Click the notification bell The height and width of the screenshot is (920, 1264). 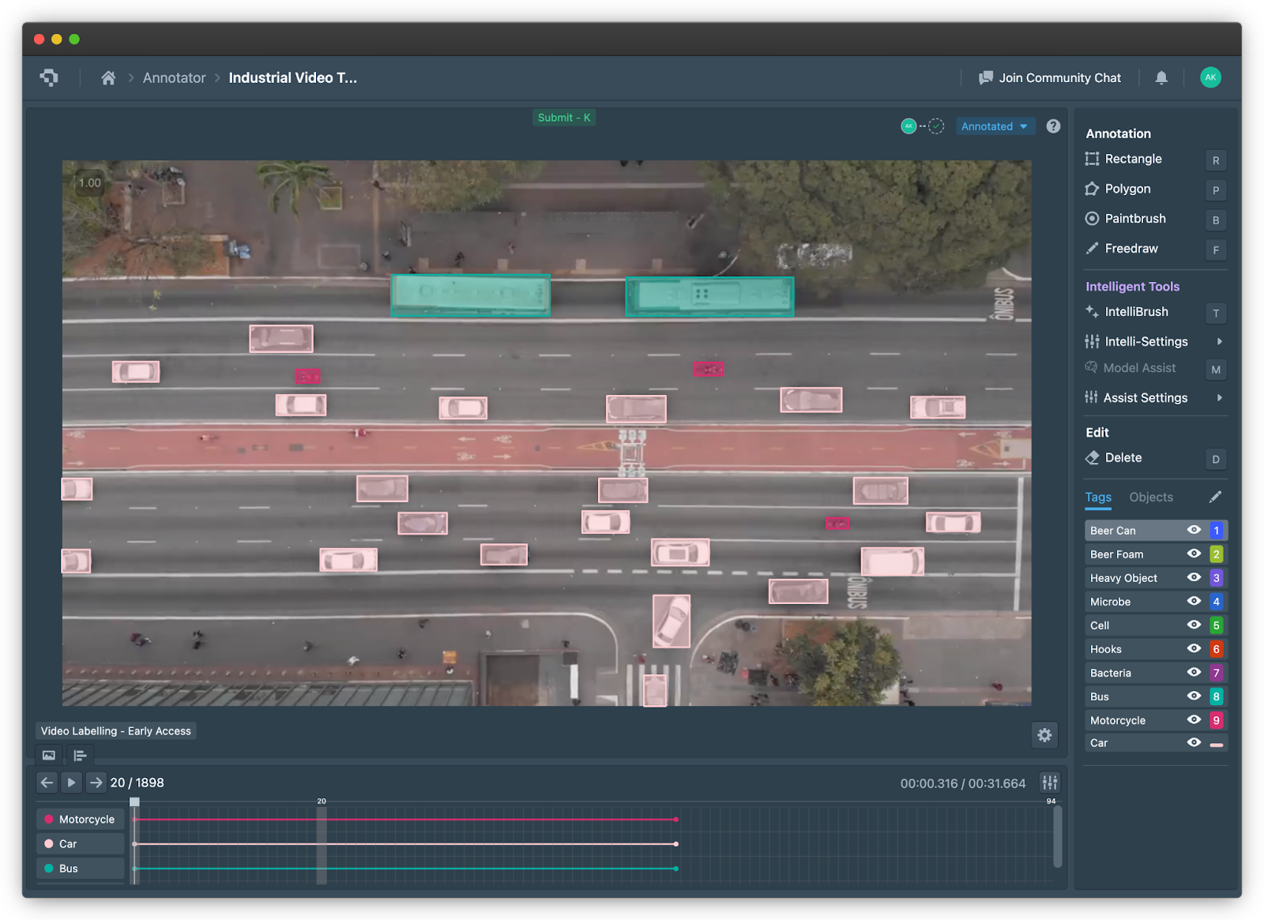pyautogui.click(x=1161, y=77)
